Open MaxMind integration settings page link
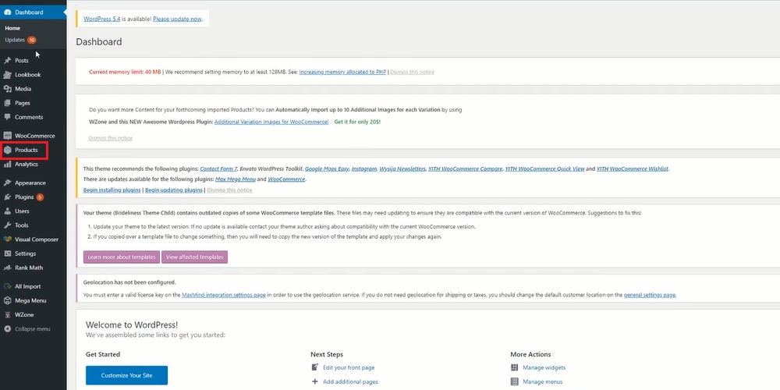The height and width of the screenshot is (390, 780). pyautogui.click(x=224, y=295)
